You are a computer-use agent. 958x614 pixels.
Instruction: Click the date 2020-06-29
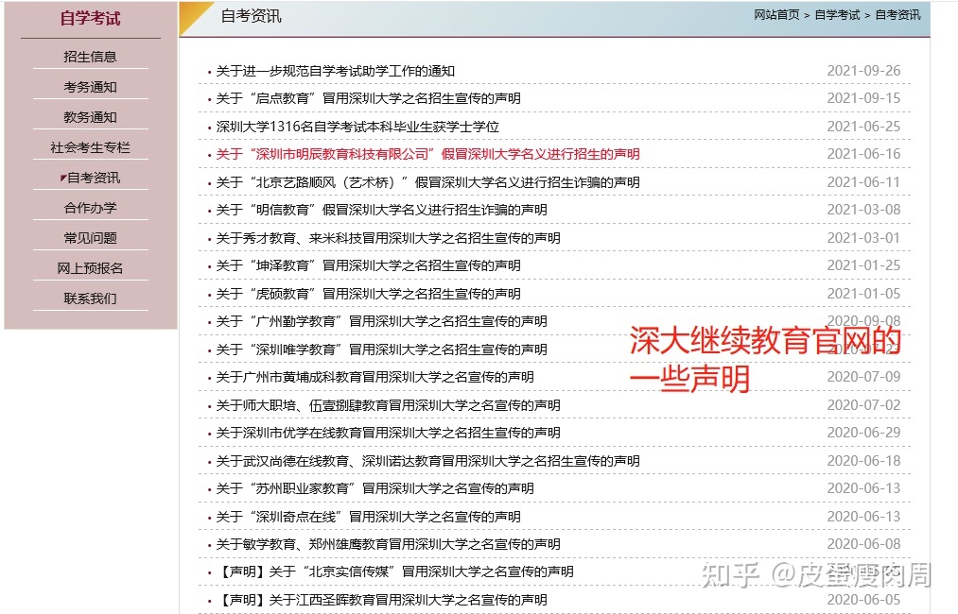point(863,433)
